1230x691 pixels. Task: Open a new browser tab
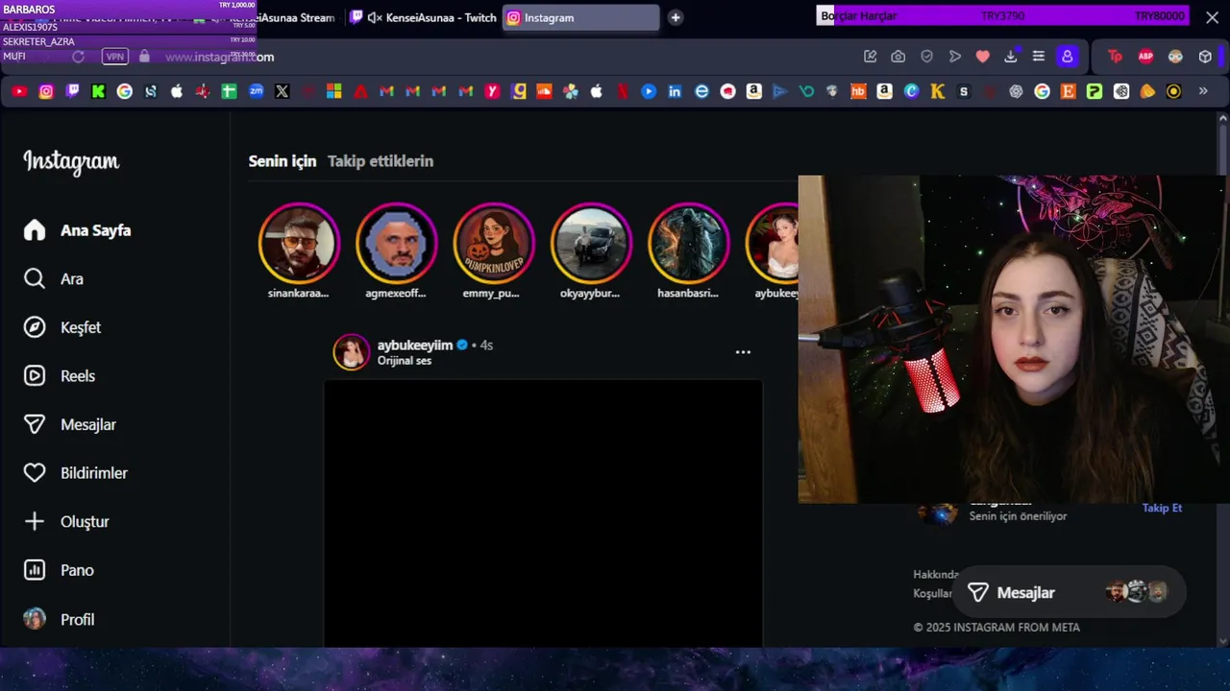pyautogui.click(x=676, y=17)
